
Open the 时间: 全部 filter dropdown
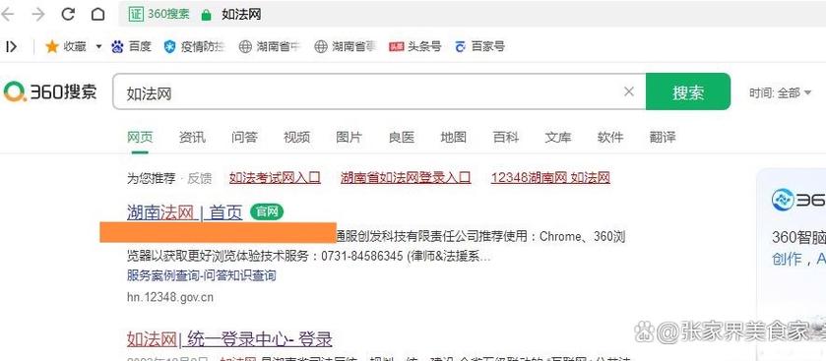[780, 93]
